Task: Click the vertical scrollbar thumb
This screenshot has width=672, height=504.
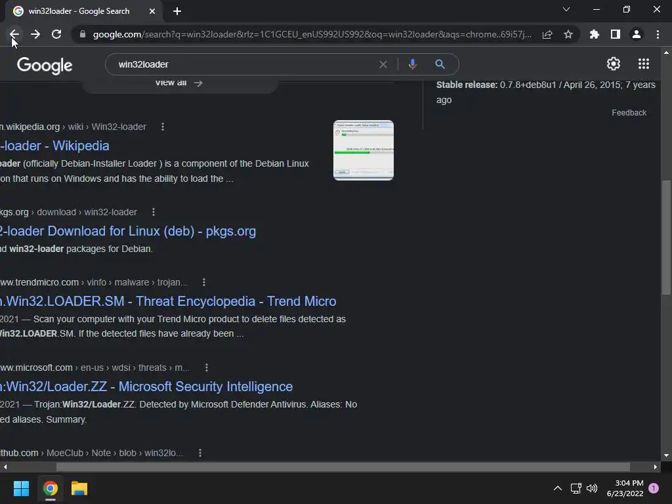Action: pos(665,237)
